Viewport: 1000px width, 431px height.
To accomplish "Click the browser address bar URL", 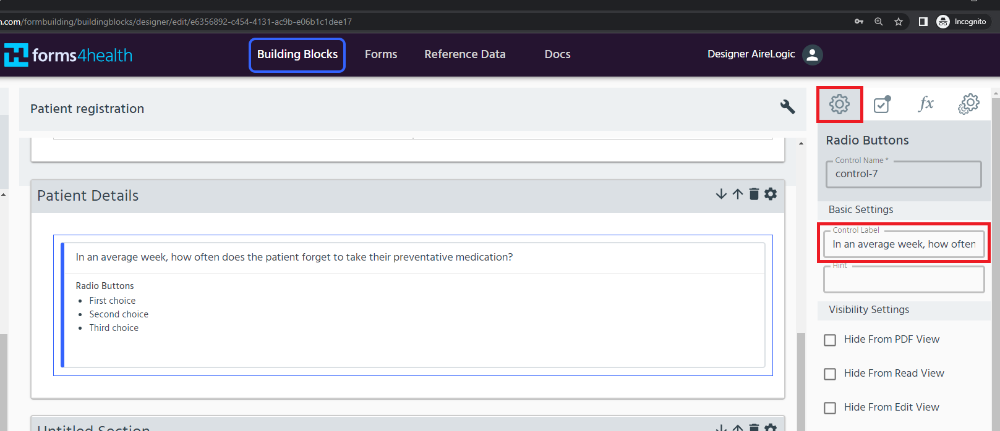I will [176, 22].
